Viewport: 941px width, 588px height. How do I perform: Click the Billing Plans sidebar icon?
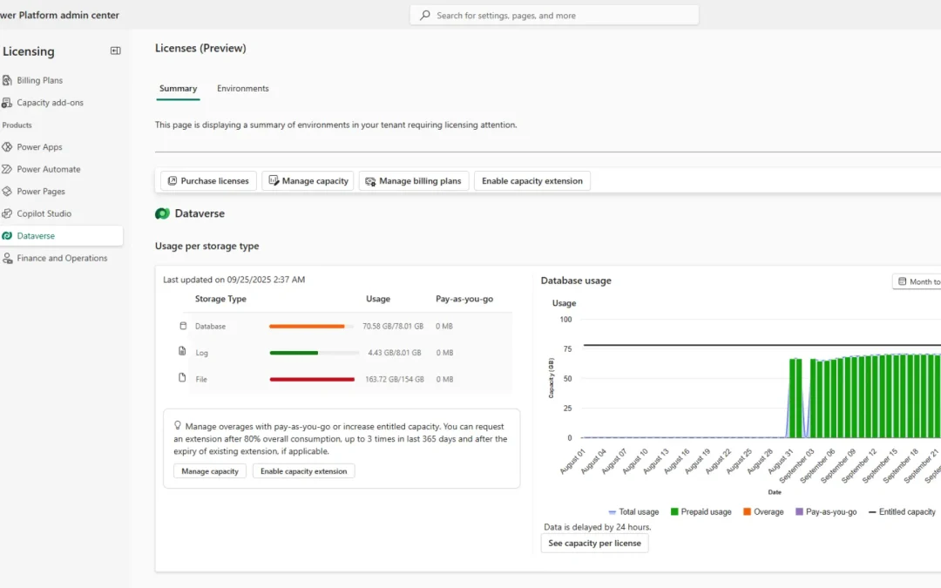pyautogui.click(x=8, y=80)
